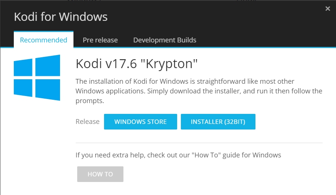
Task: Click the blue Windows logo image
Action: click(37, 78)
